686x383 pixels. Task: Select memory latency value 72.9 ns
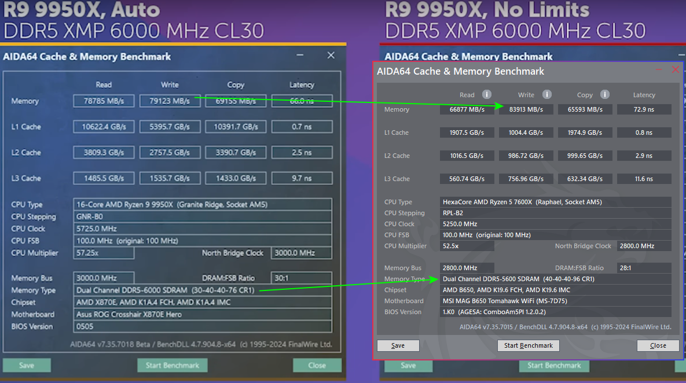coord(644,109)
